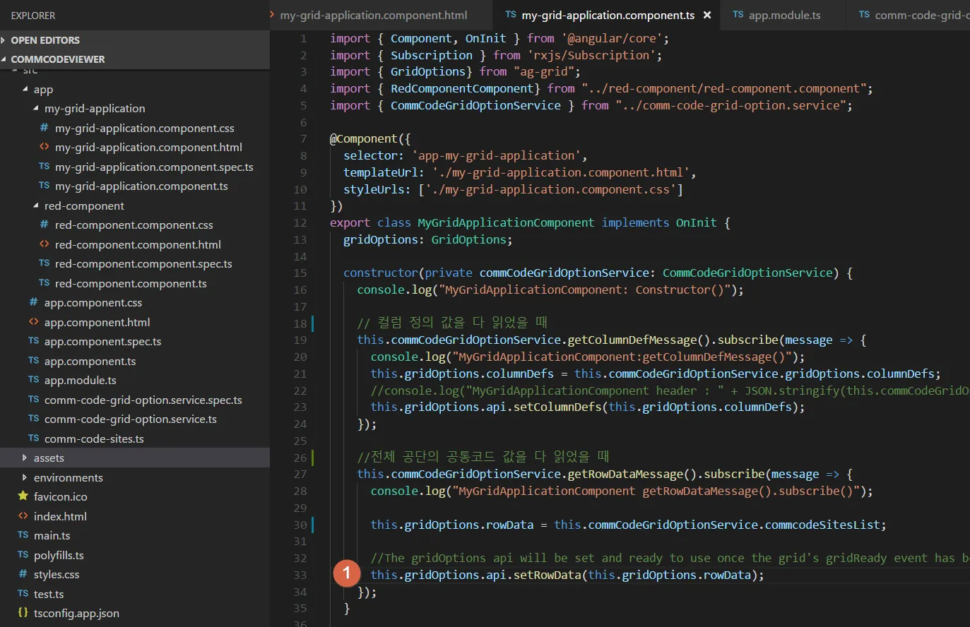
Task: Click the TS icon of main.ts
Action: [x=23, y=535]
